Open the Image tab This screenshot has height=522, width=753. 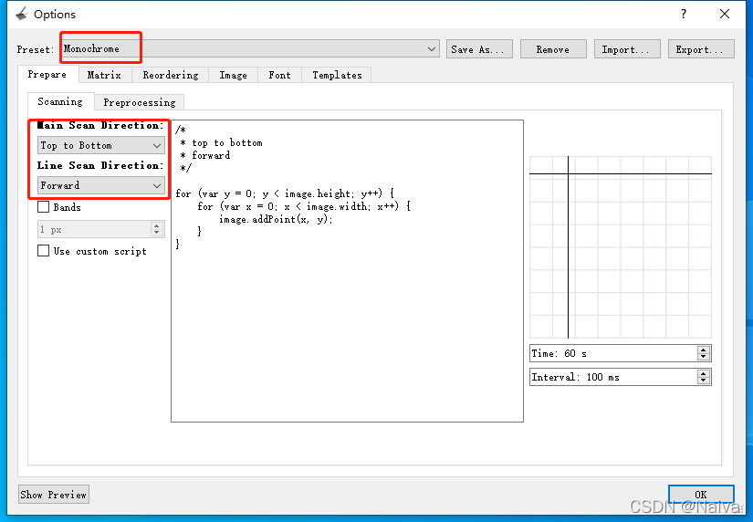(233, 75)
